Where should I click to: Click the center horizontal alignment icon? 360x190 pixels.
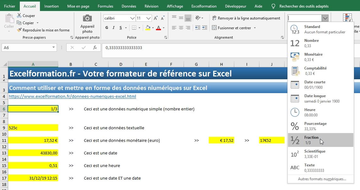click(x=181, y=28)
